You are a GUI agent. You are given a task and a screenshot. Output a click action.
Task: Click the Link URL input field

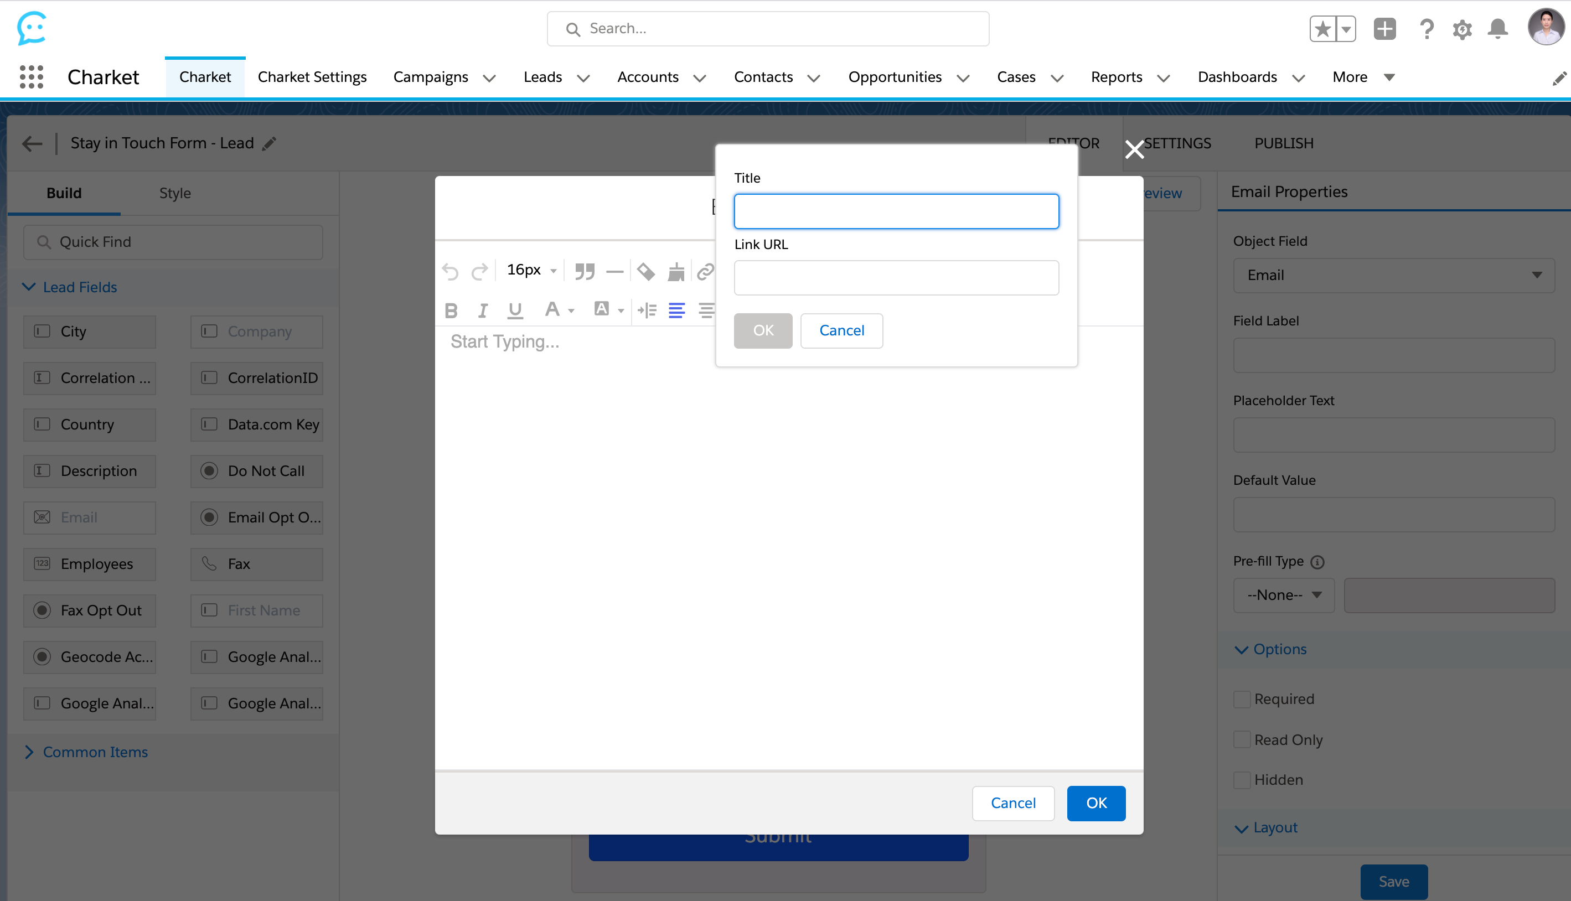tap(896, 278)
